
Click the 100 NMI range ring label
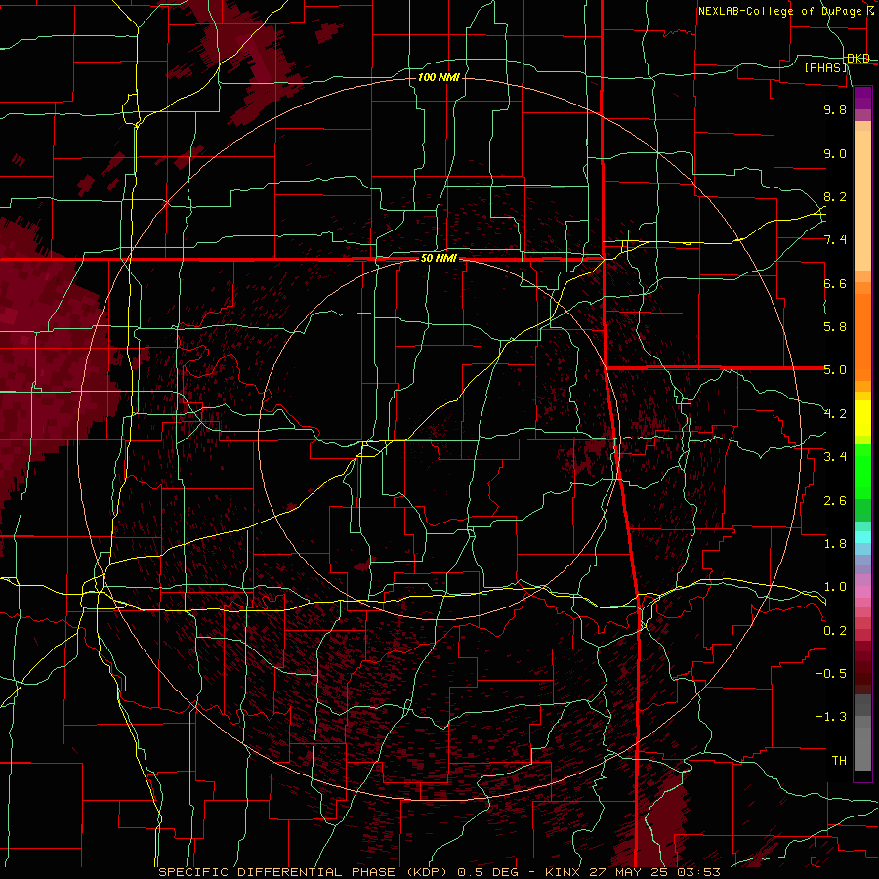[439, 77]
